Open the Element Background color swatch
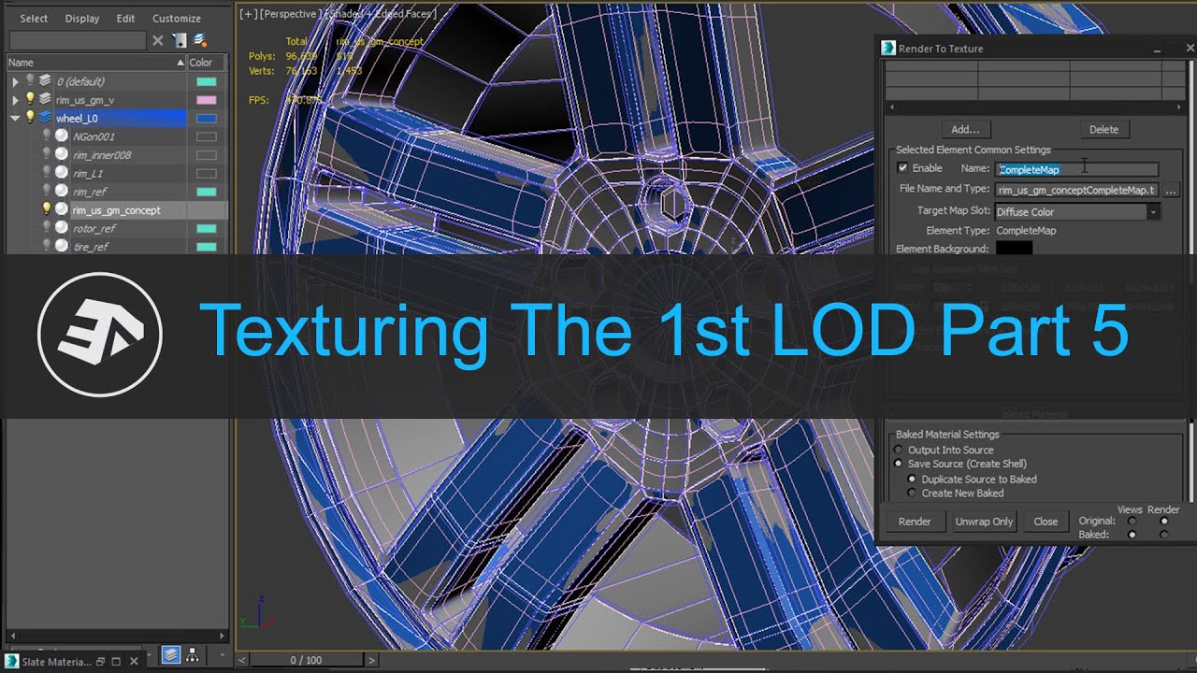1197x673 pixels. click(1014, 248)
